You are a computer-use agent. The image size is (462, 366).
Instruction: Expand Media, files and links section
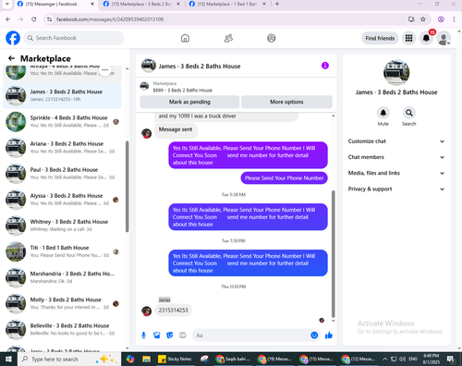[x=396, y=173]
